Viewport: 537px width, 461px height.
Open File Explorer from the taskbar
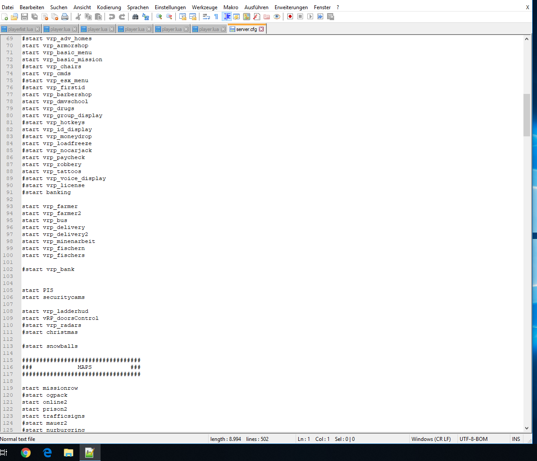[69, 453]
